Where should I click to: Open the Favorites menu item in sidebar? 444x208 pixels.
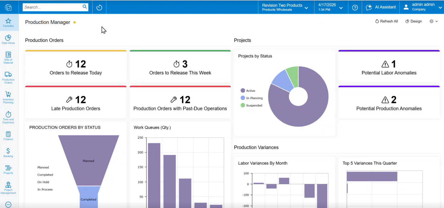pos(8,22)
